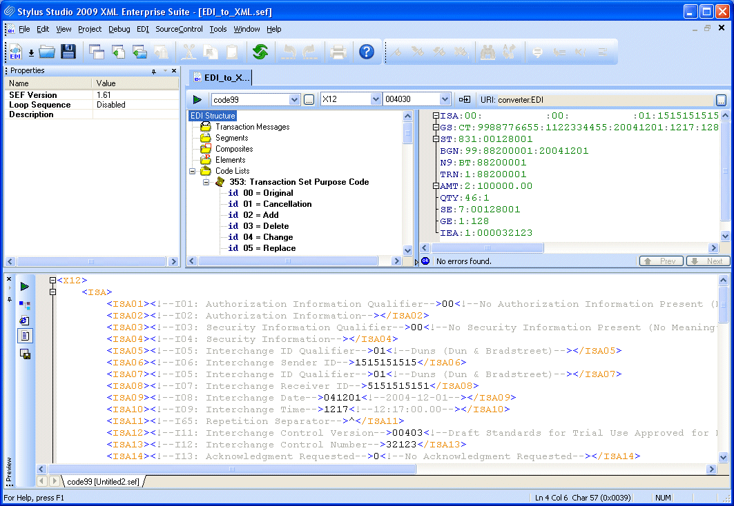Collapse the ST segment in EDI pane
This screenshot has width=734, height=506.
[x=436, y=139]
